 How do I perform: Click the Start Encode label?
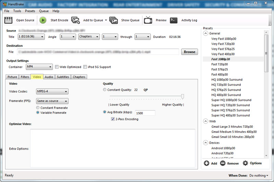[x=59, y=20]
